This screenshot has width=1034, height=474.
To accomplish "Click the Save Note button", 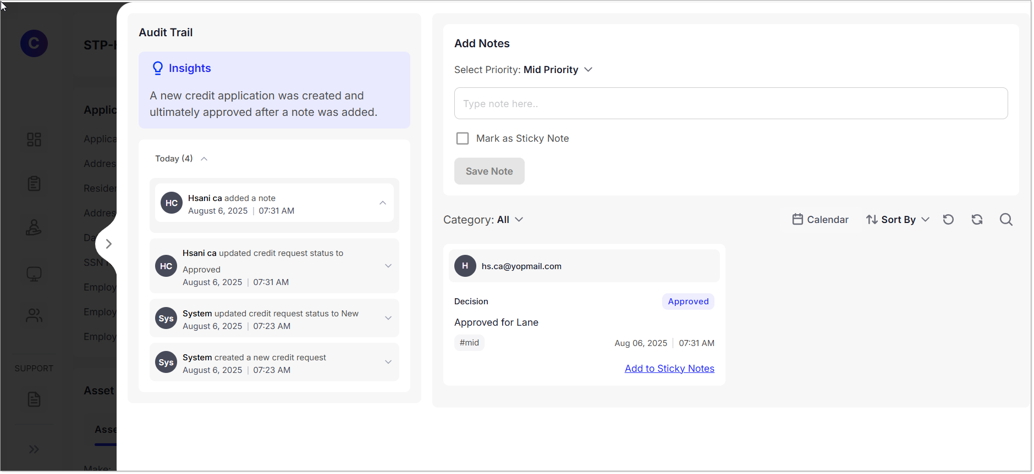I will 489,171.
